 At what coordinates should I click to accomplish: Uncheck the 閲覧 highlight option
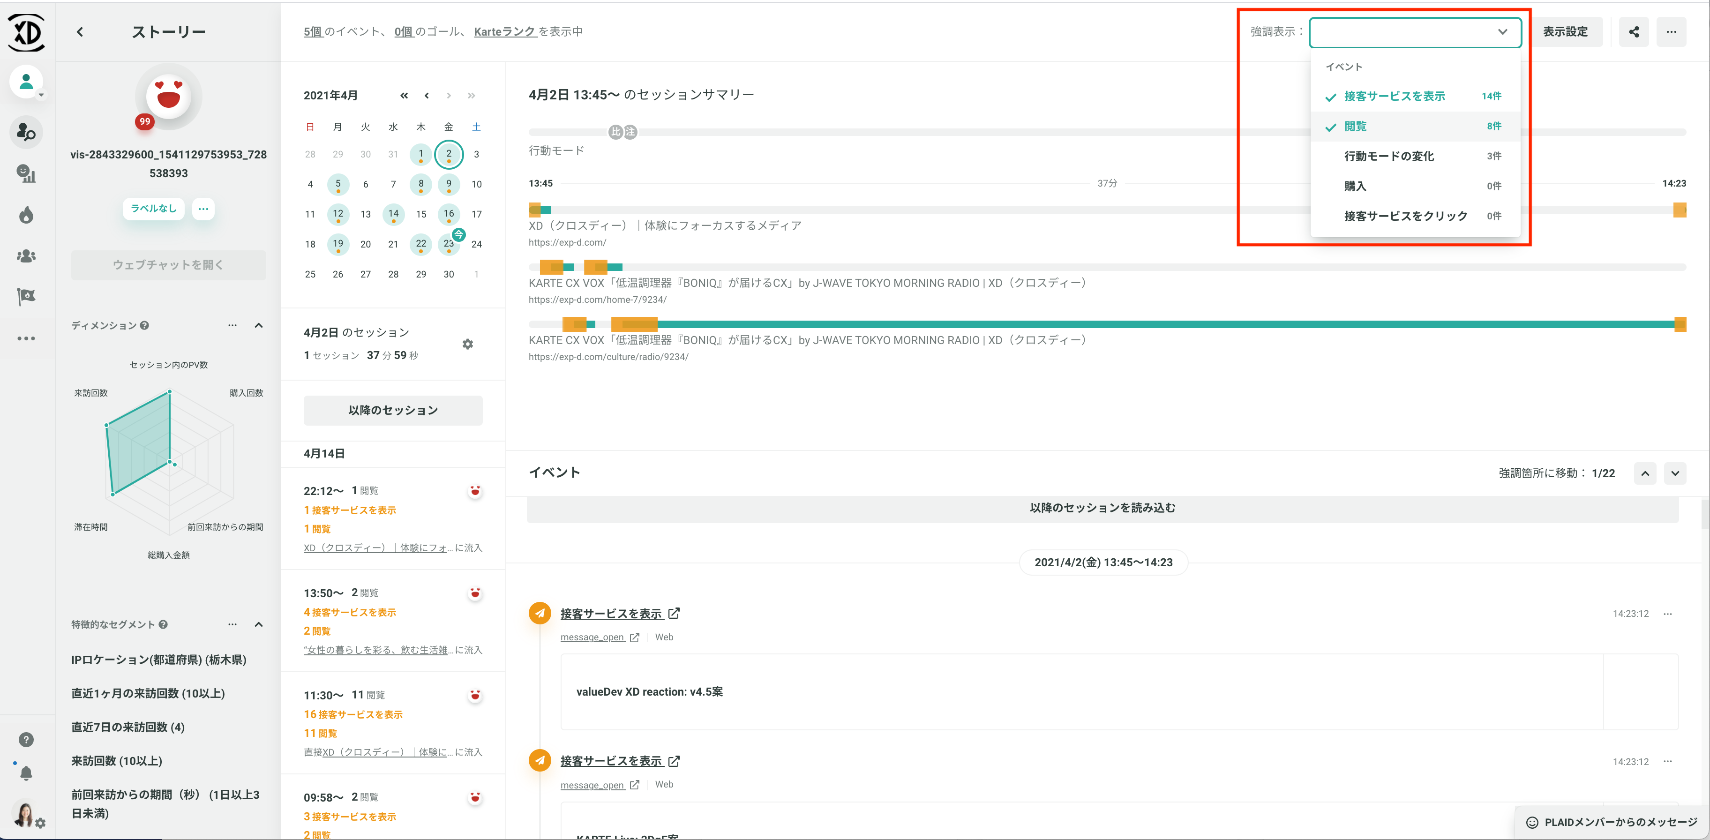coord(1355,126)
